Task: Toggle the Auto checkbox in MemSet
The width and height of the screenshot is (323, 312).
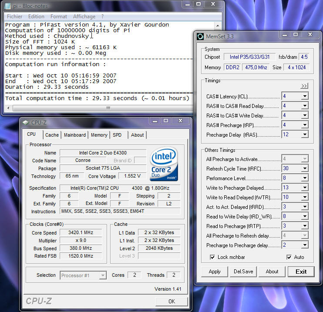Action: (x=289, y=257)
